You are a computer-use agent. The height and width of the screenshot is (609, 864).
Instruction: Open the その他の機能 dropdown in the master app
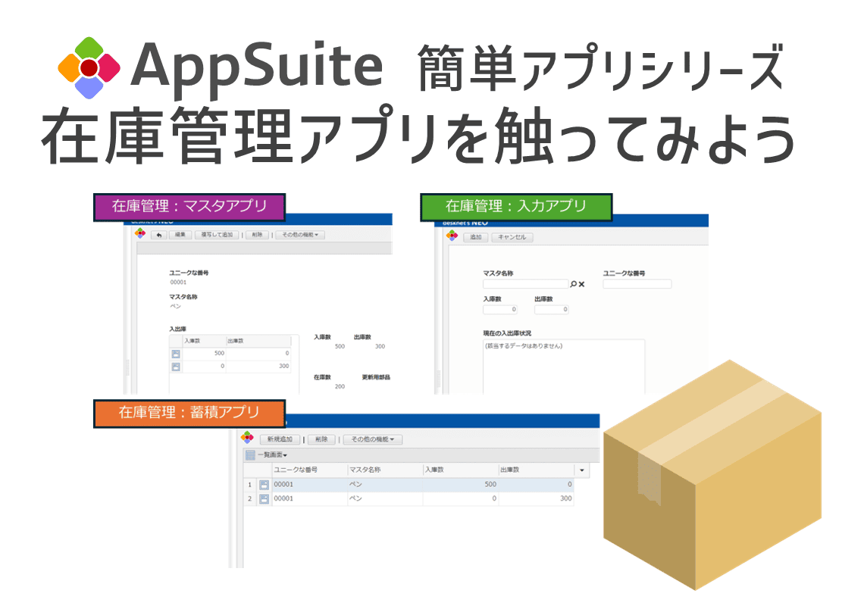(x=302, y=235)
